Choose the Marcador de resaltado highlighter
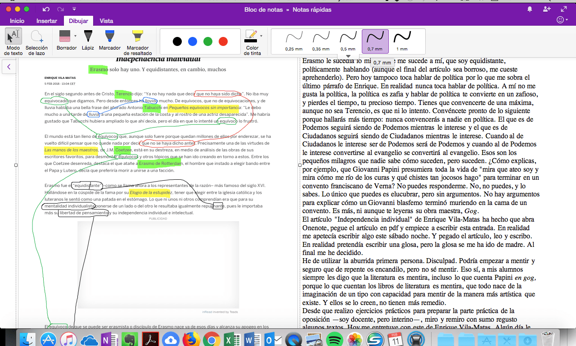576x346 pixels. point(138,41)
